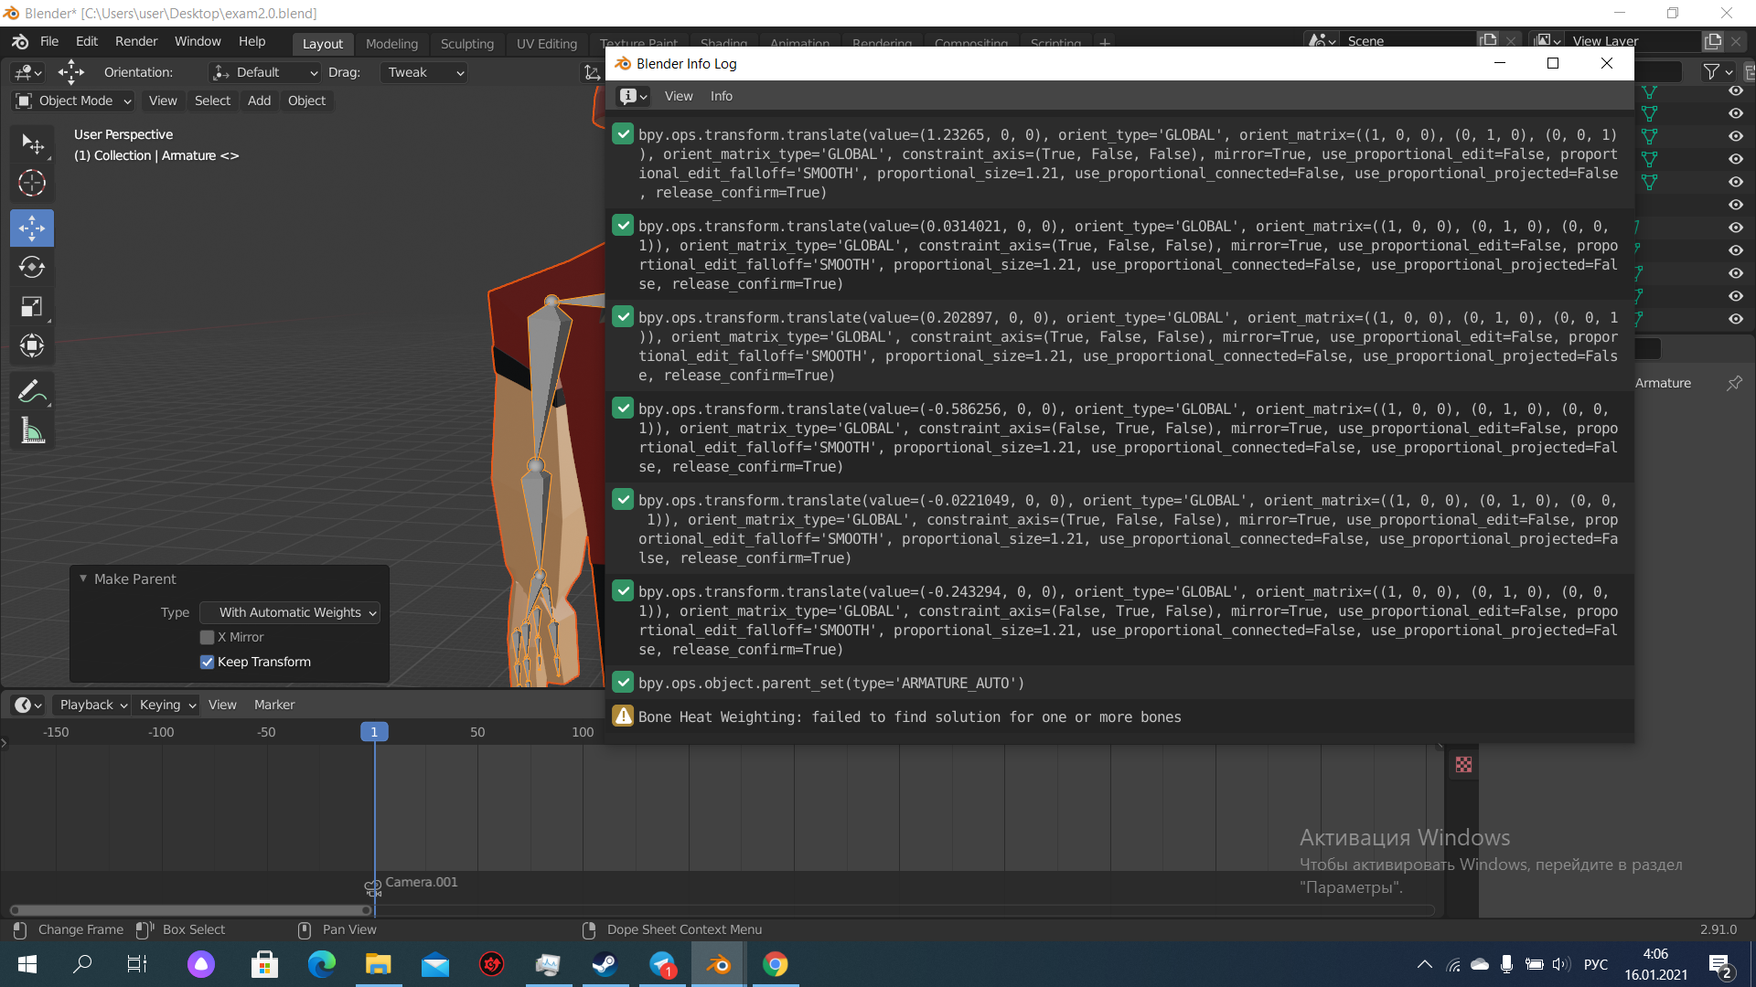Activate the 3D Cursor tool
This screenshot has width=1756, height=987.
tap(32, 184)
